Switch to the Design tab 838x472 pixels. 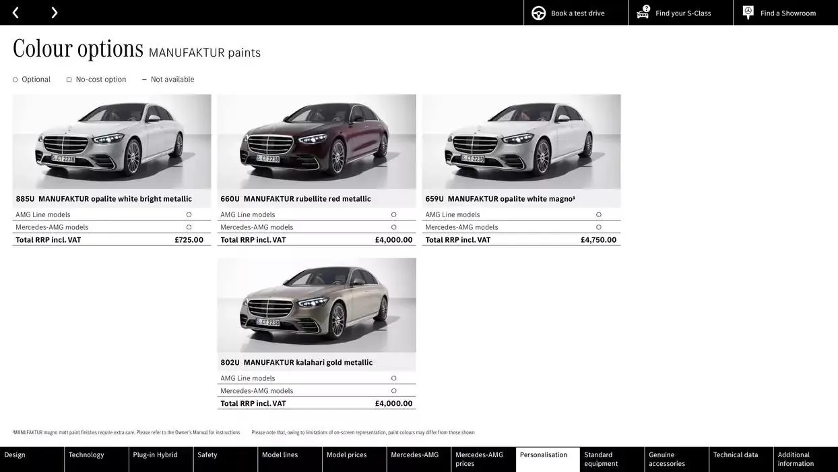click(15, 454)
